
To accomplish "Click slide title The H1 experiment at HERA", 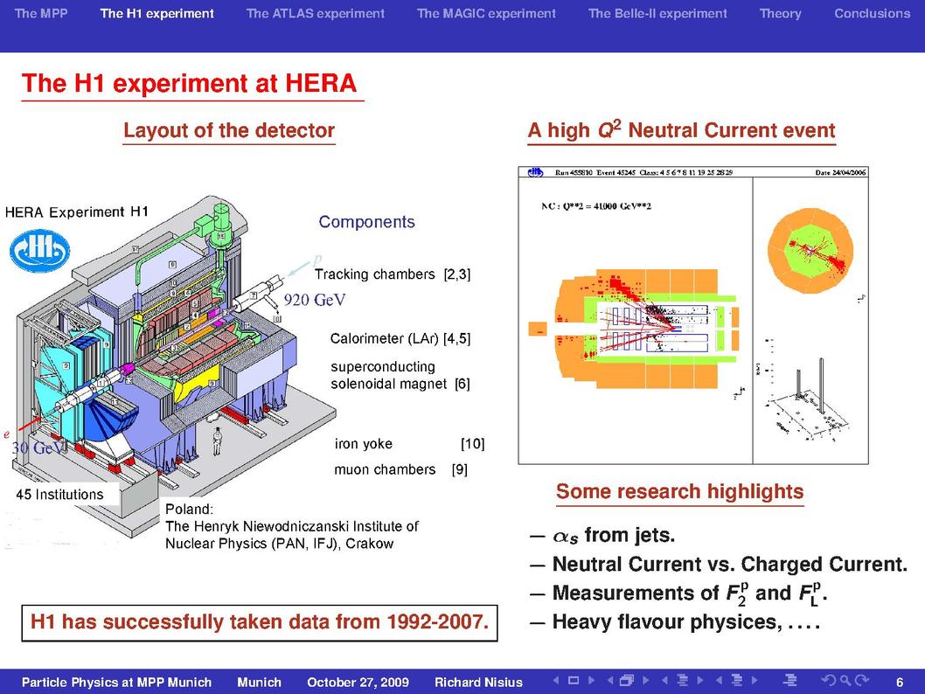I will [190, 83].
